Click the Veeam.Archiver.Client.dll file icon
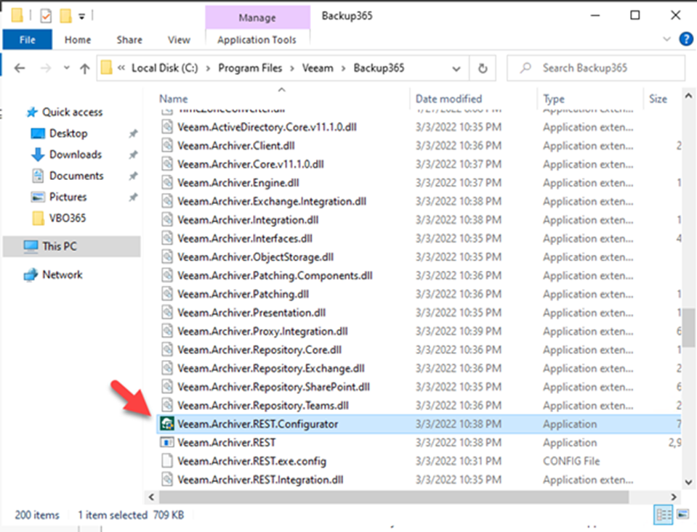The image size is (697, 532). point(167,146)
